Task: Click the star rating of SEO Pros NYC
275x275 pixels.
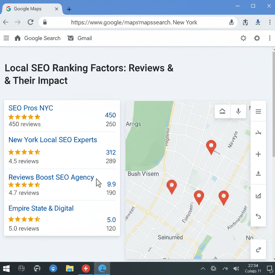Action: (24, 117)
